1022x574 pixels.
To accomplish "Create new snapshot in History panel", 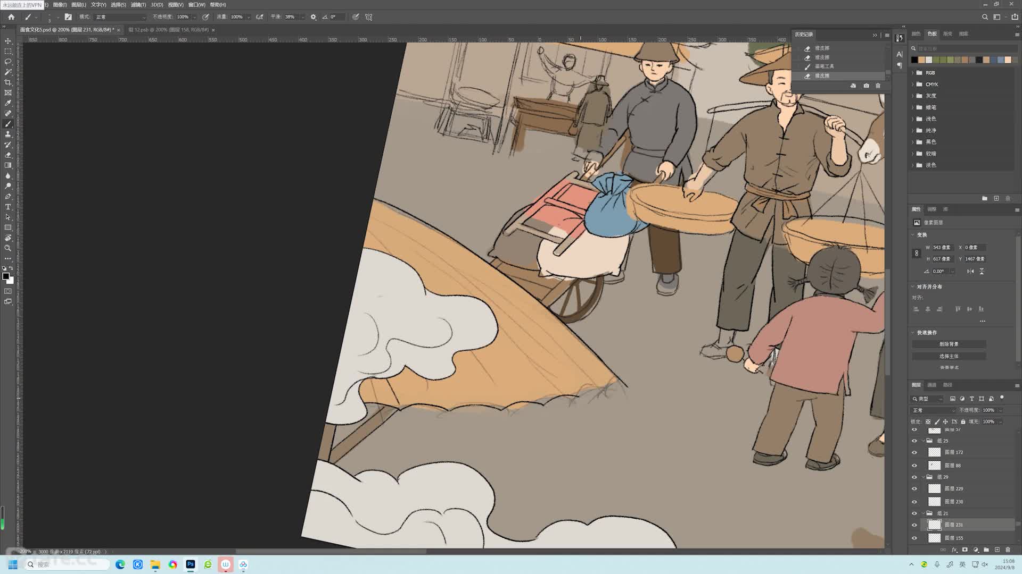I will click(x=866, y=86).
